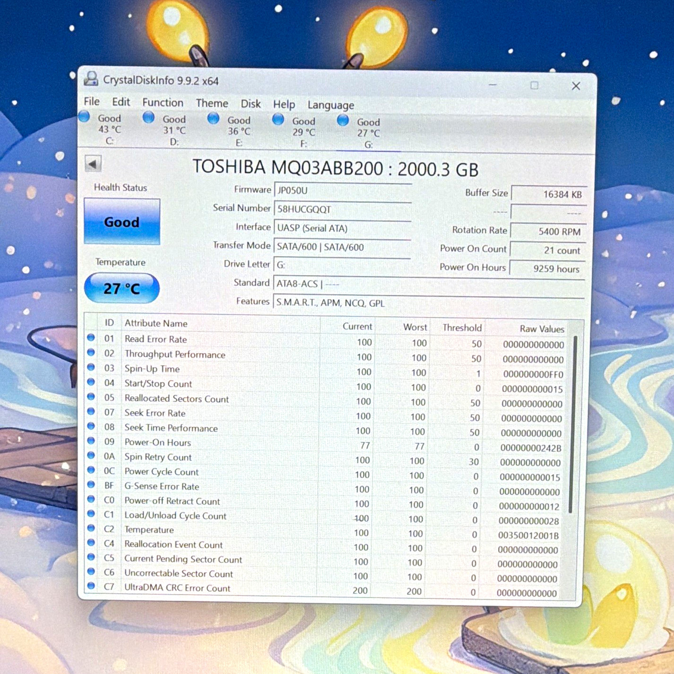Click the status dot beside Spin Retry Count
Screen dimensions: 674x674
pos(91,456)
